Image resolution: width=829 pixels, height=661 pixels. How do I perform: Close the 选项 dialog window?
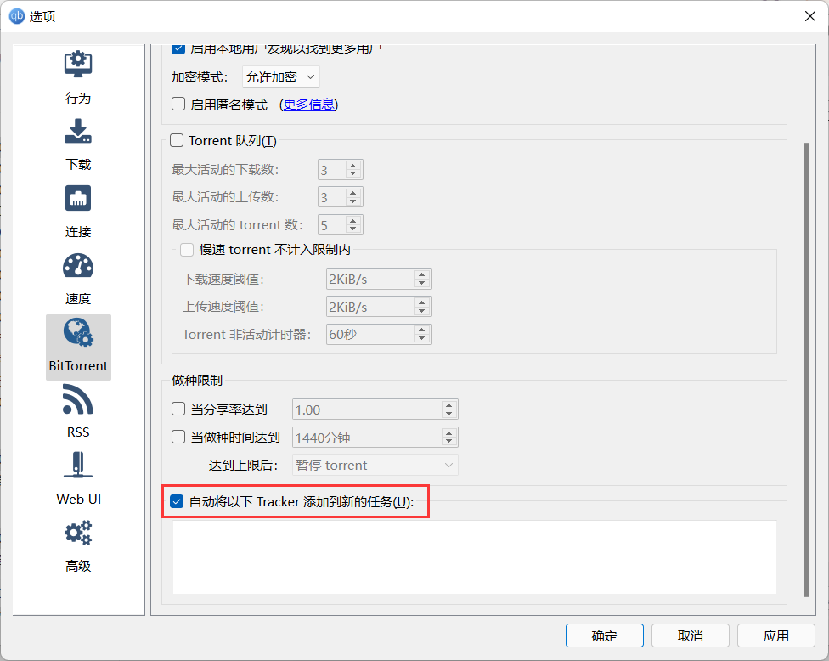(810, 16)
